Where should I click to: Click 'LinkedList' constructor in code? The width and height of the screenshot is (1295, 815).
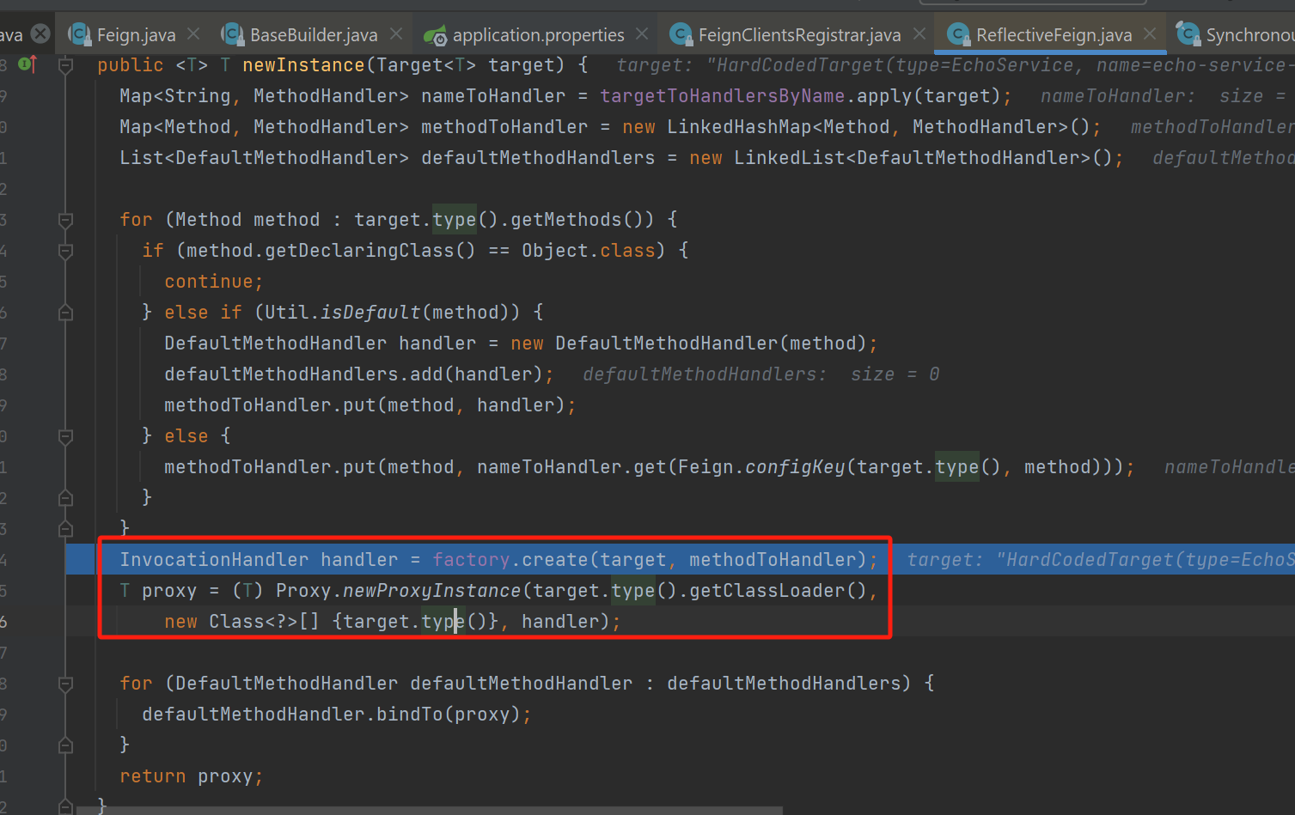tap(789, 158)
